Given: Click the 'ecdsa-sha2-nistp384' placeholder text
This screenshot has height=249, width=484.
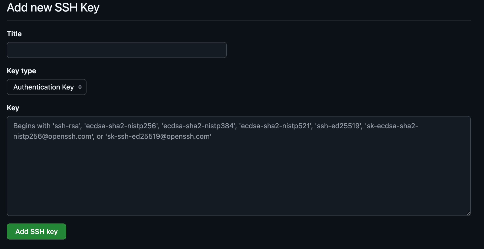Looking at the screenshot, I should 199,126.
